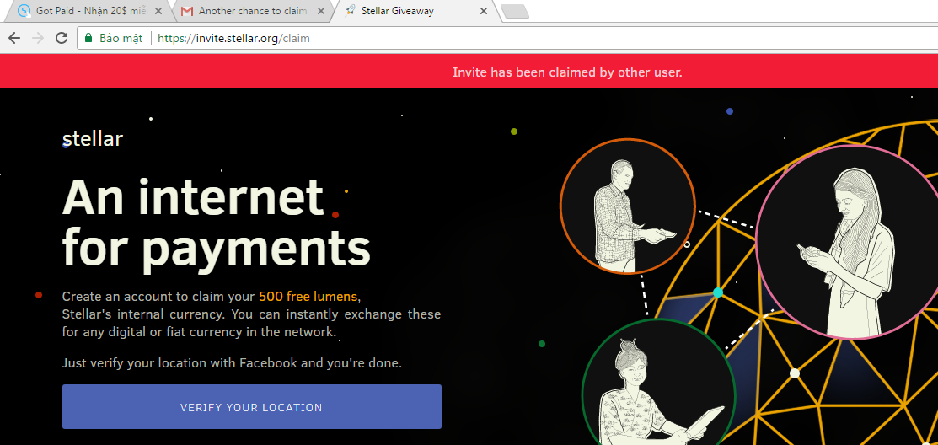The height and width of the screenshot is (445, 938).
Task: Open a new tab with the new tab button
Action: (514, 11)
